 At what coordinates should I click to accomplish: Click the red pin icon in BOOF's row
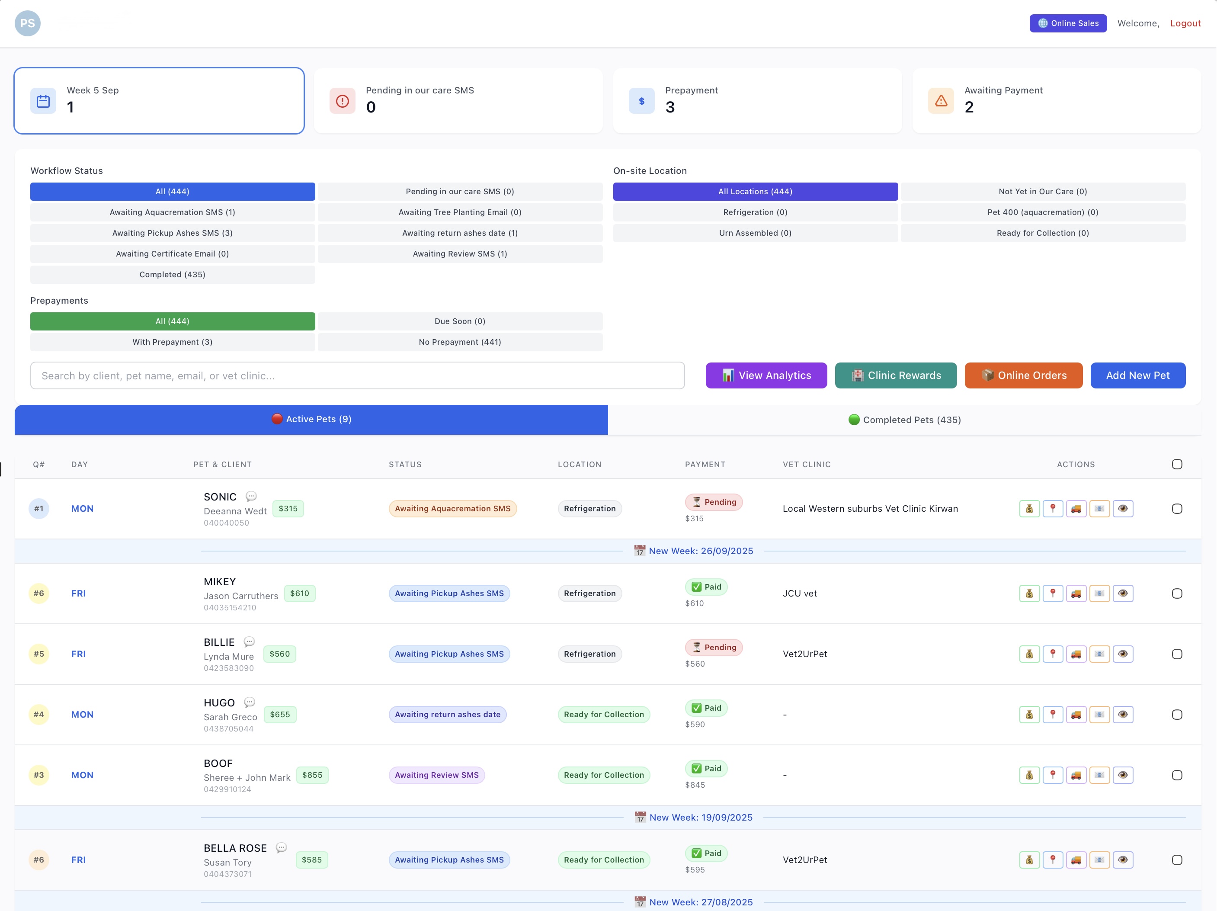pyautogui.click(x=1053, y=775)
